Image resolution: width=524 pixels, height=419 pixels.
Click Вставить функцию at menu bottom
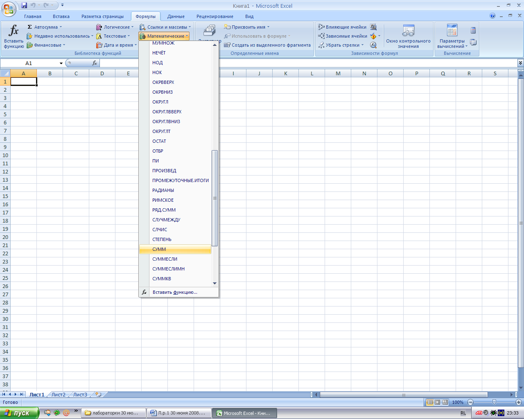coord(178,292)
